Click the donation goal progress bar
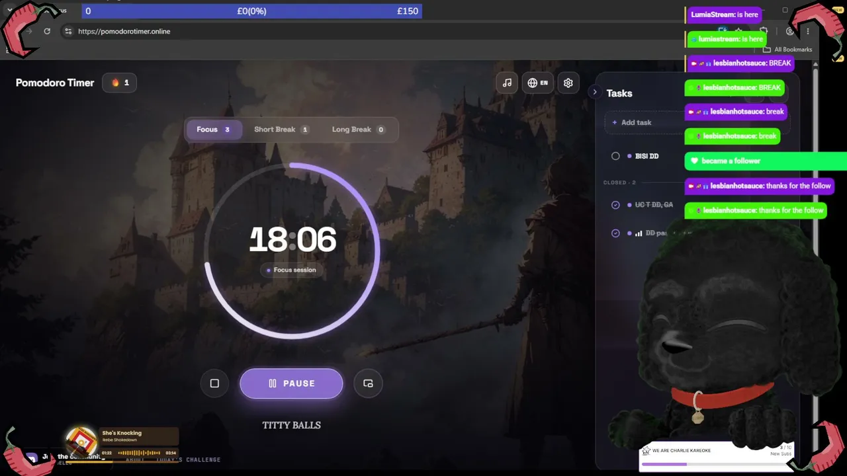 tap(251, 11)
